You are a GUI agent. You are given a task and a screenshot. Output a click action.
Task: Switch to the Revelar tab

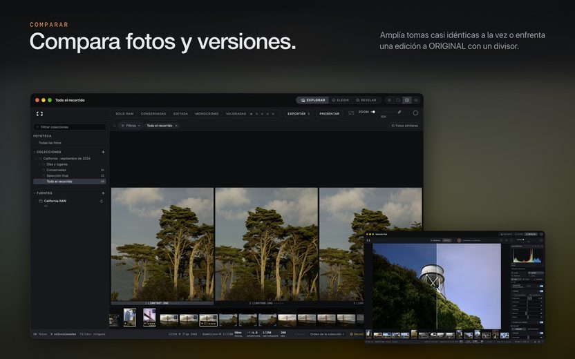click(366, 100)
